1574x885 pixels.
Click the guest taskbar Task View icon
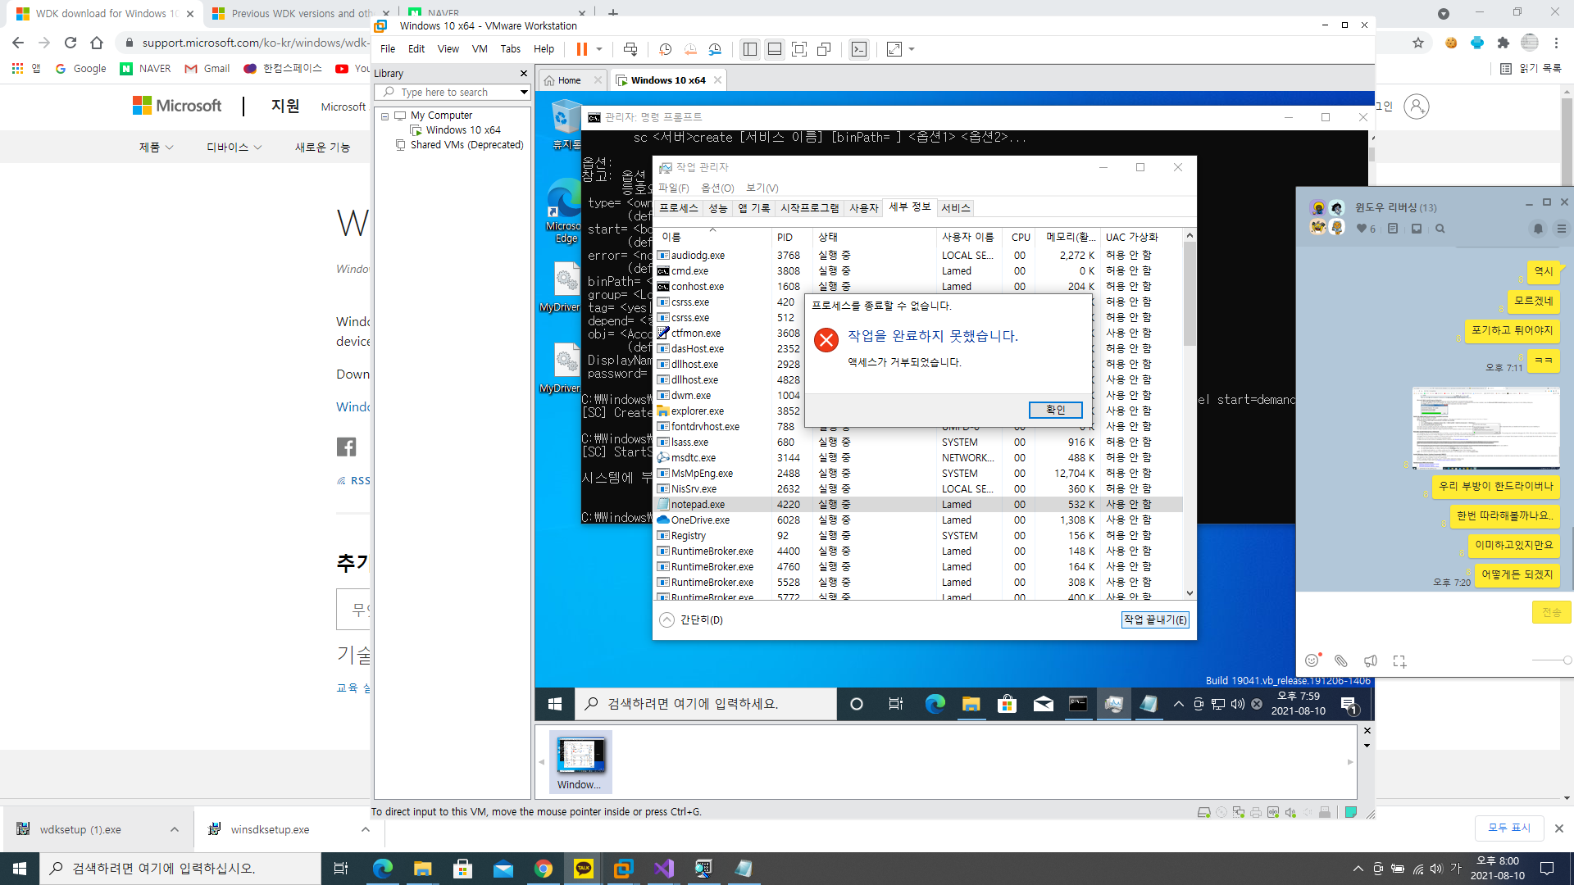click(x=896, y=704)
